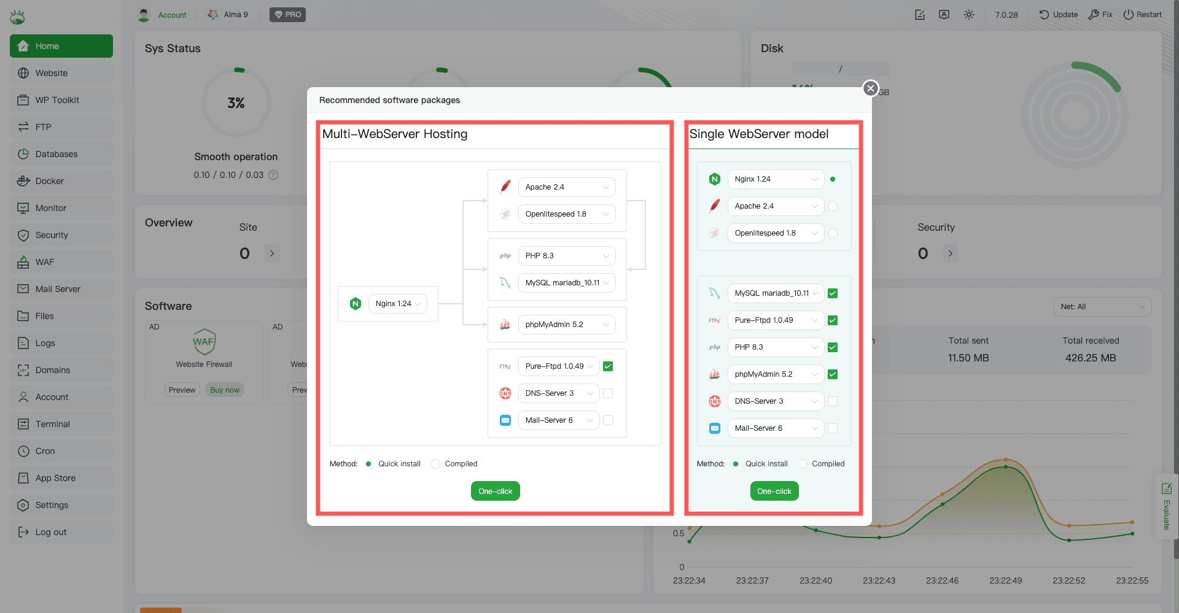Expand the PHP 8.3 dropdown in Multi-WebServer
Viewport: 1179px width, 613px height.
(x=566, y=256)
